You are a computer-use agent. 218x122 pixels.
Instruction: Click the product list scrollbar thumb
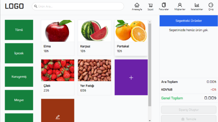click(x=150, y=65)
